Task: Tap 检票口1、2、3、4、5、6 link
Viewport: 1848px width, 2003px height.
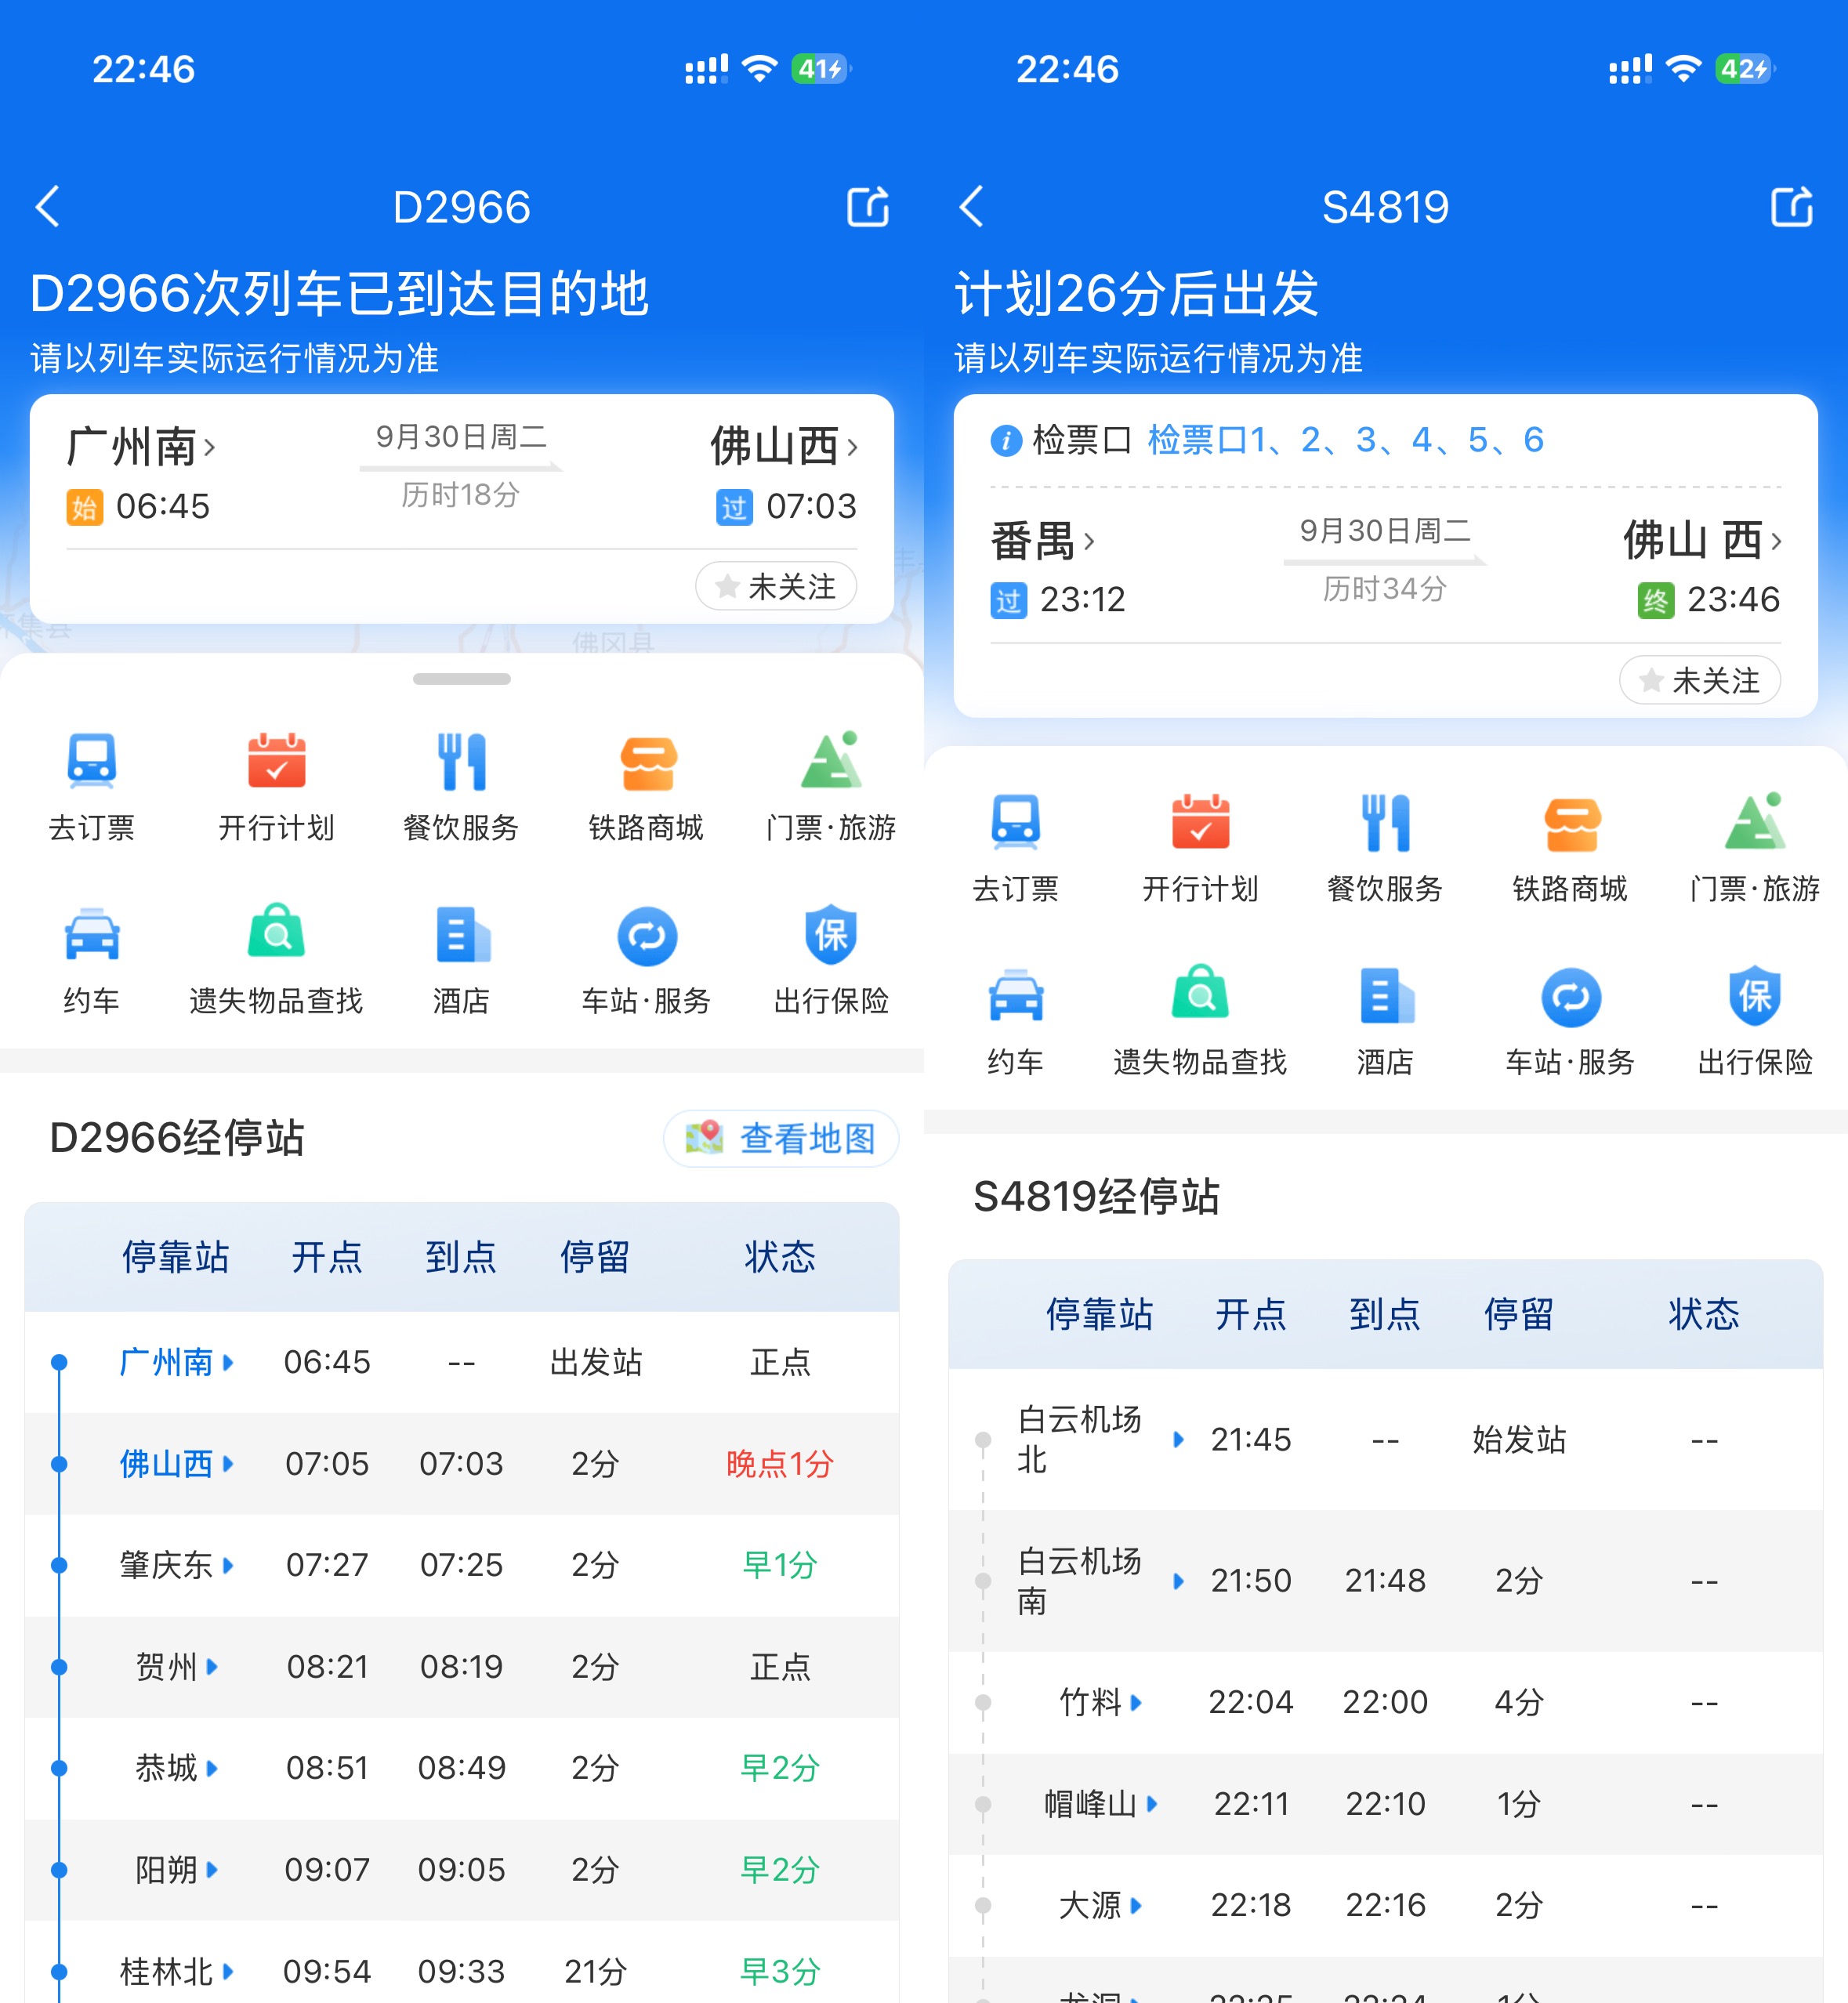Action: [x=1345, y=440]
